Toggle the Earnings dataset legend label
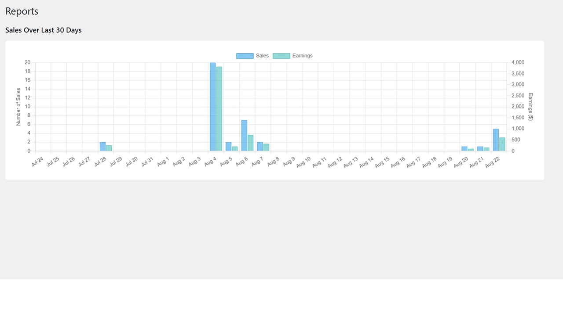The width and height of the screenshot is (563, 316). point(302,56)
